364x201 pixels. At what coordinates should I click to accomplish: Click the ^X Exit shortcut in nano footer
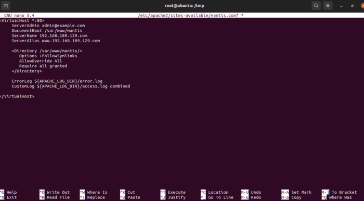pyautogui.click(x=8, y=197)
